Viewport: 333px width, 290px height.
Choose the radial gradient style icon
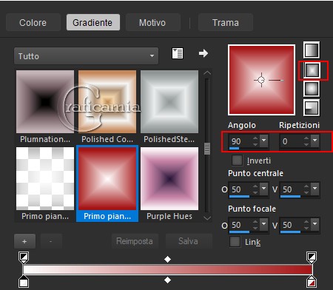pos(312,107)
